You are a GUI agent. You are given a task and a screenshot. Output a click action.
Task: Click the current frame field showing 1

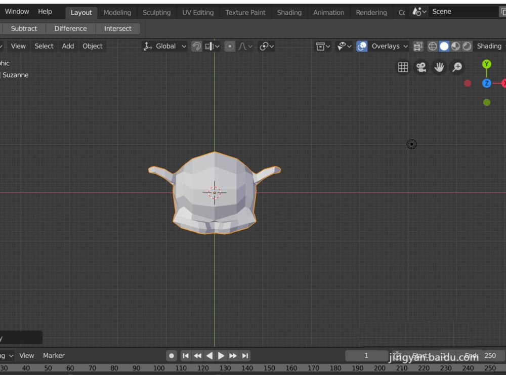pos(366,356)
